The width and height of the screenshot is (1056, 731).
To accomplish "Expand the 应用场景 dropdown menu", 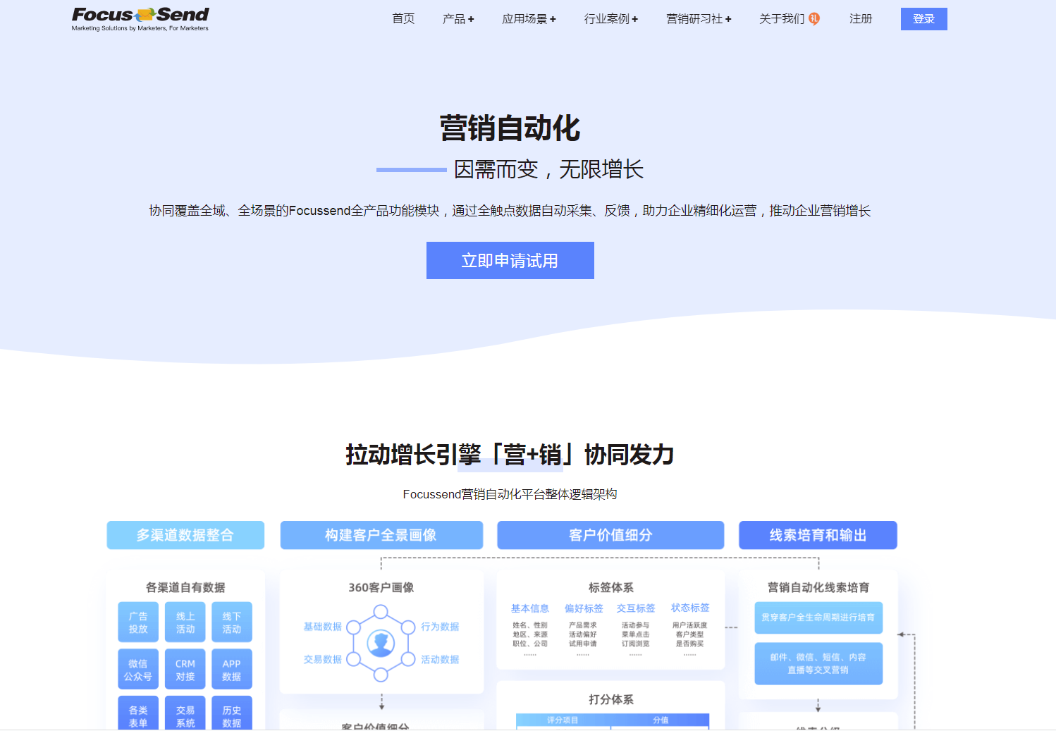I will tap(529, 19).
